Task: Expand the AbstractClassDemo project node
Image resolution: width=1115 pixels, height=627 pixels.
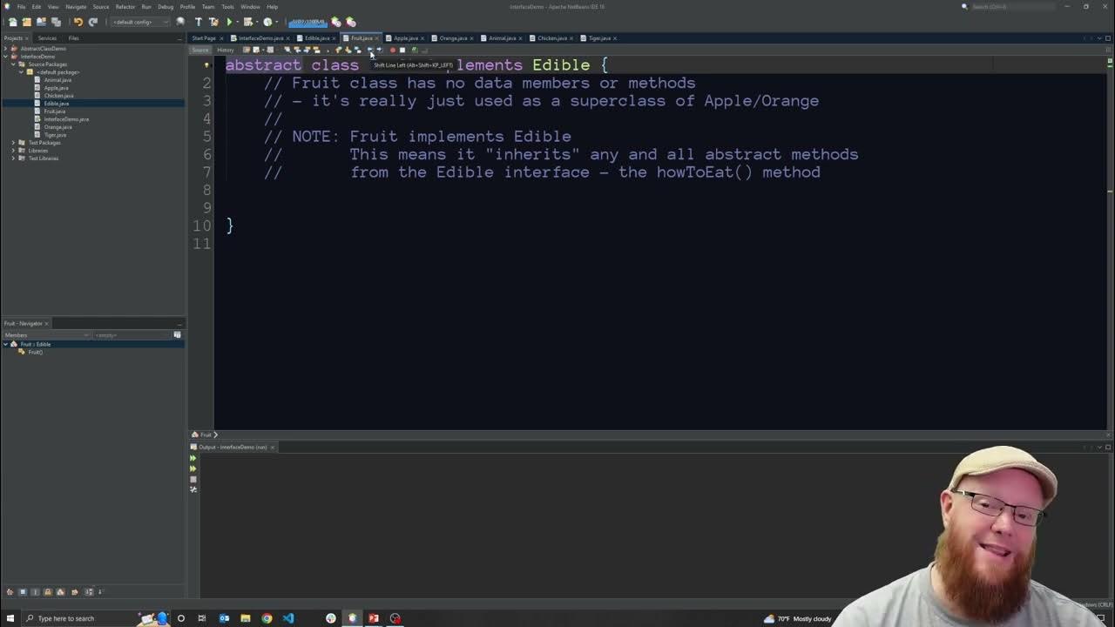Action: click(5, 49)
